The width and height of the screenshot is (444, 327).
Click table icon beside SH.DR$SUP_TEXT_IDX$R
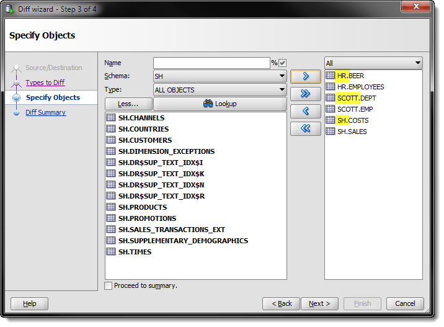coord(111,195)
